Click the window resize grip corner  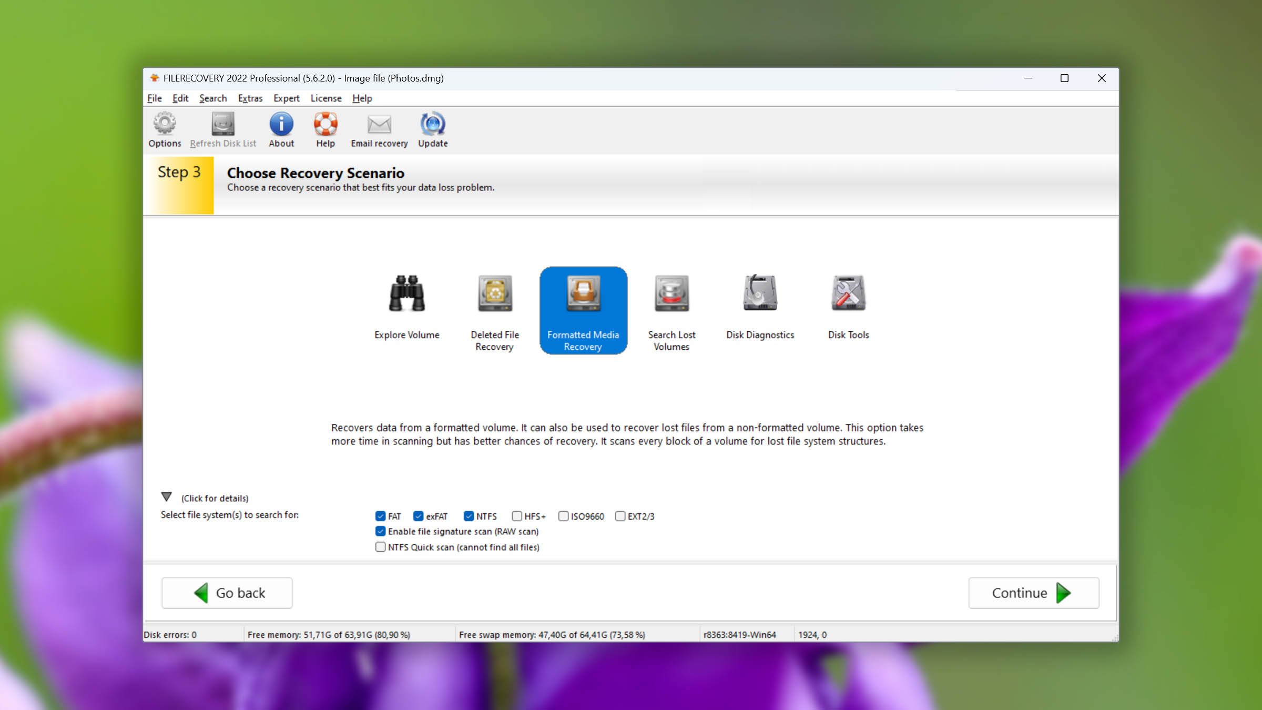click(x=1114, y=637)
